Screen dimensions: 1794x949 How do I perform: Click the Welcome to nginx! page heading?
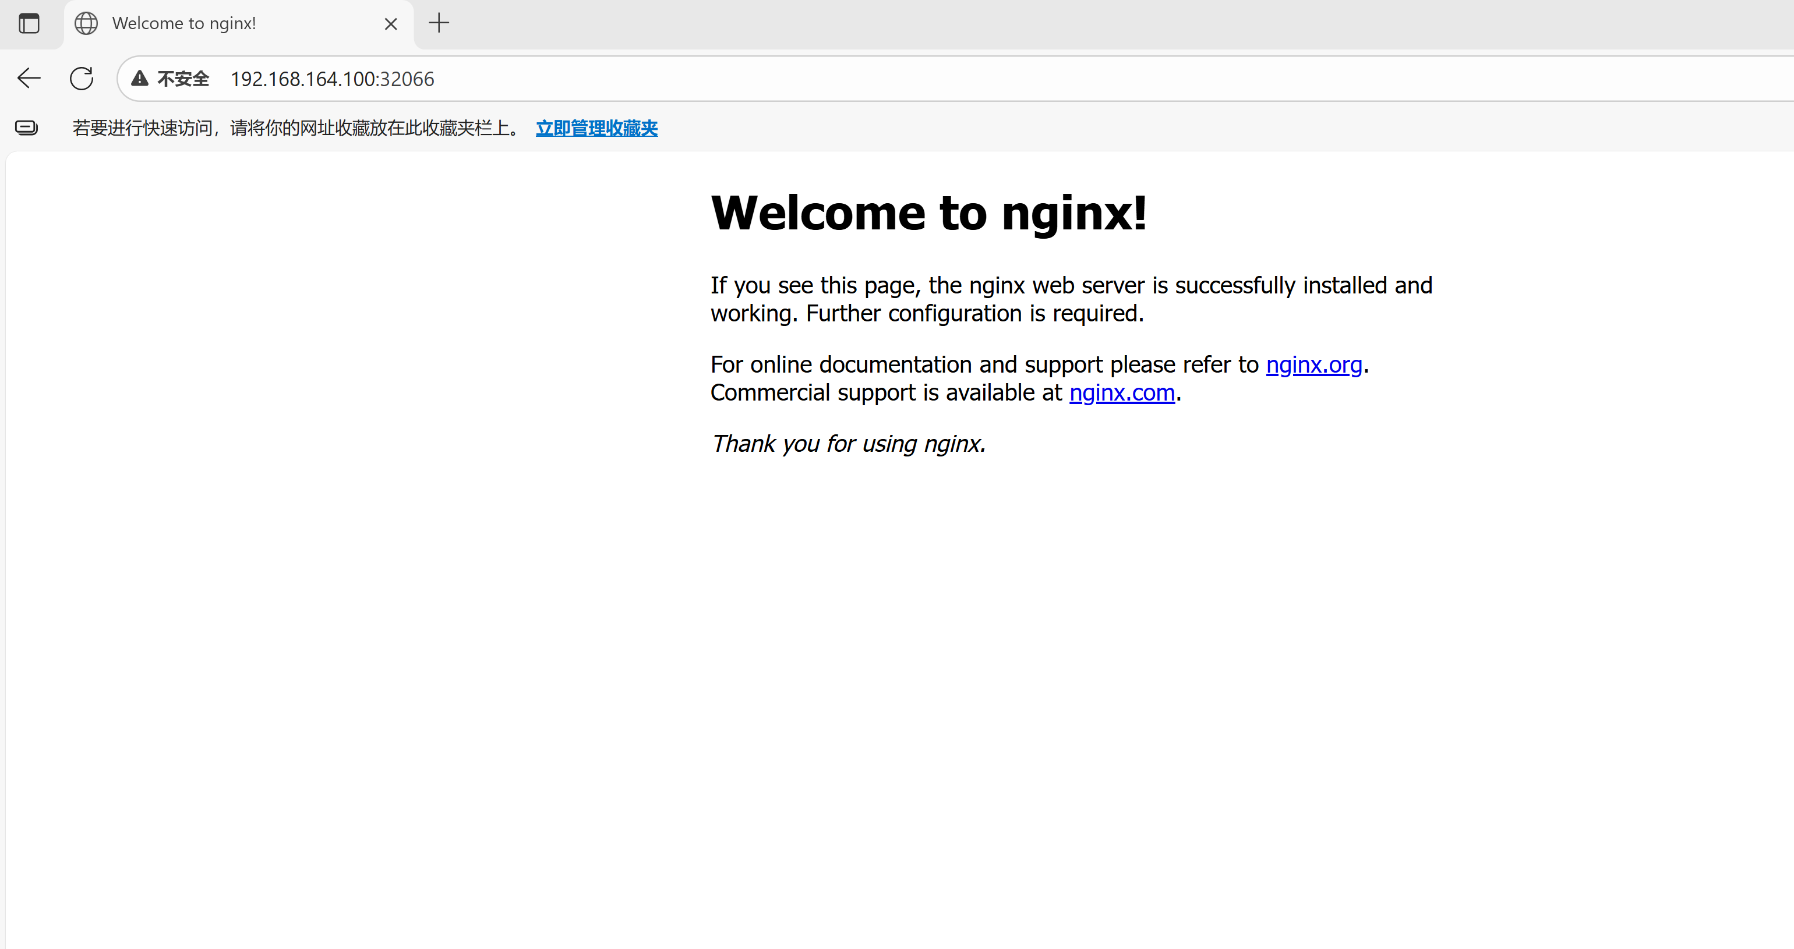[x=928, y=213]
